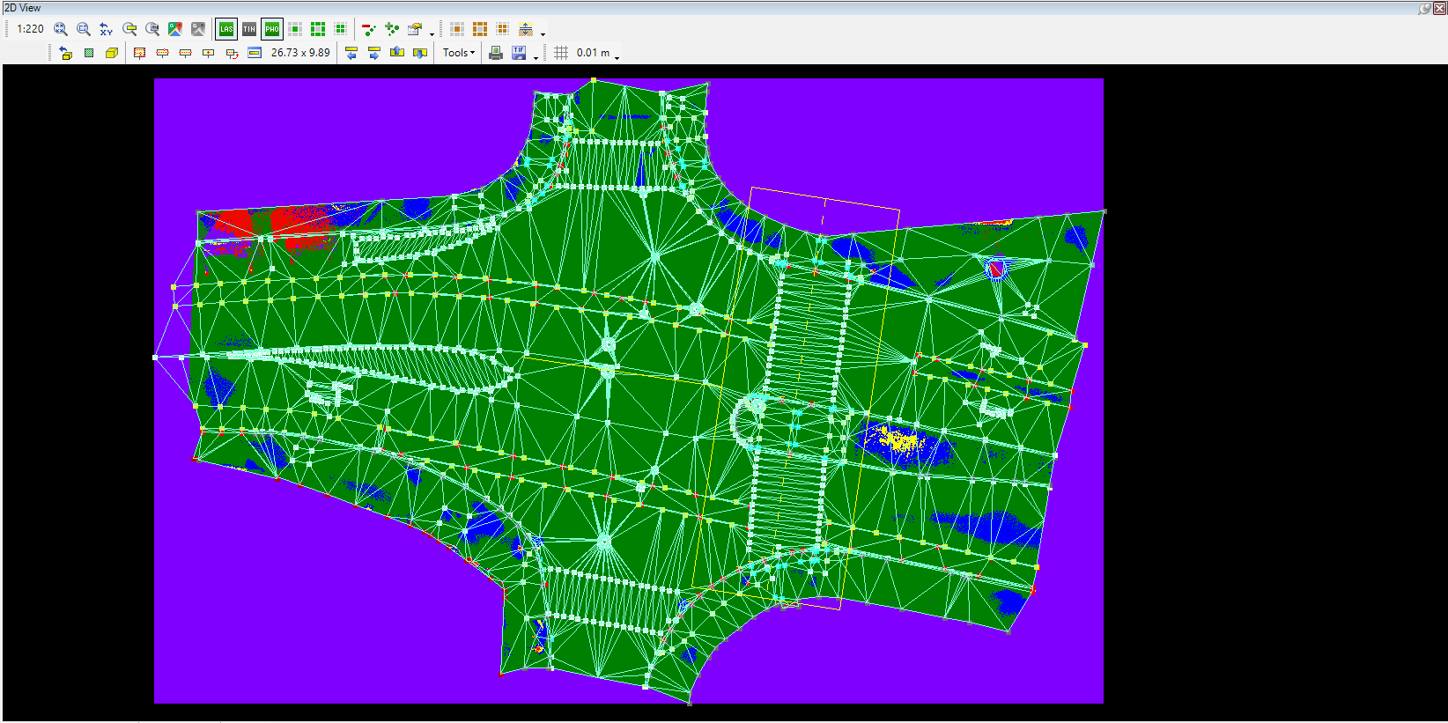This screenshot has height=723, width=1448.
Task: Toggle the TIN display button
Action: (x=249, y=29)
